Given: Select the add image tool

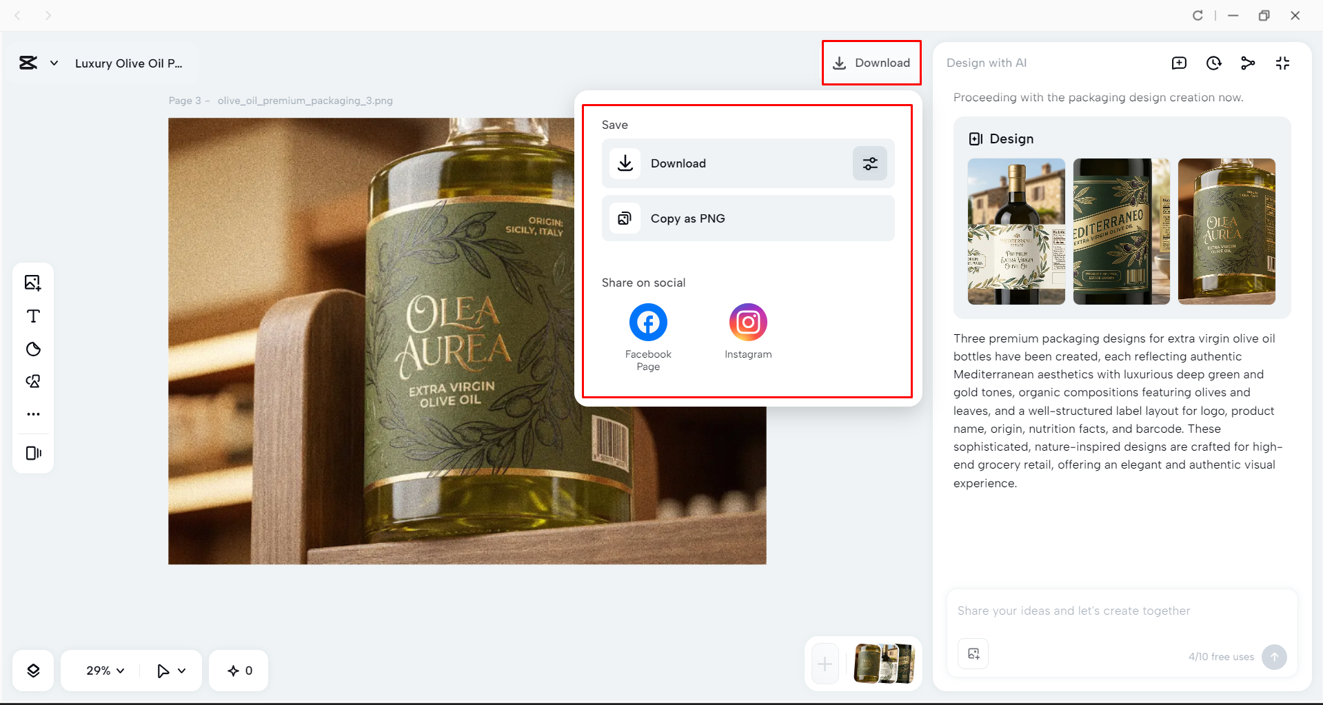Looking at the screenshot, I should 33,283.
